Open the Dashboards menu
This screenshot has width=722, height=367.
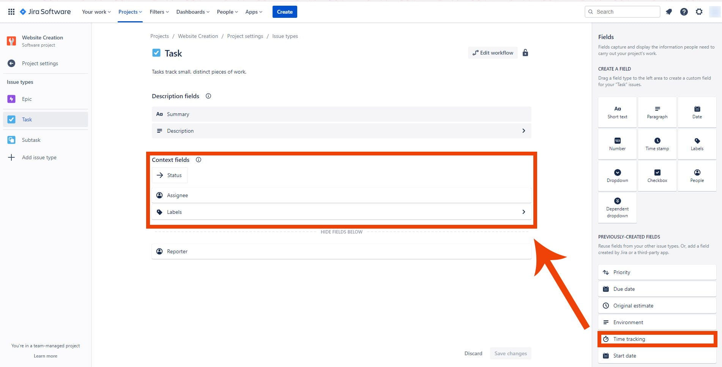tap(192, 12)
